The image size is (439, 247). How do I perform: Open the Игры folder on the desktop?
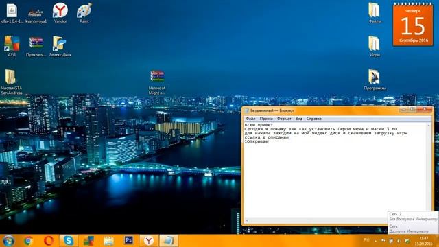[x=375, y=46]
